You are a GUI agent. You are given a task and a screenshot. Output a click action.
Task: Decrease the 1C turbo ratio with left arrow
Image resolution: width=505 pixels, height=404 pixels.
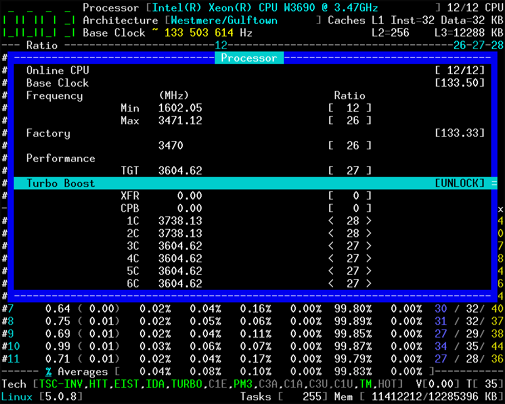coord(331,221)
